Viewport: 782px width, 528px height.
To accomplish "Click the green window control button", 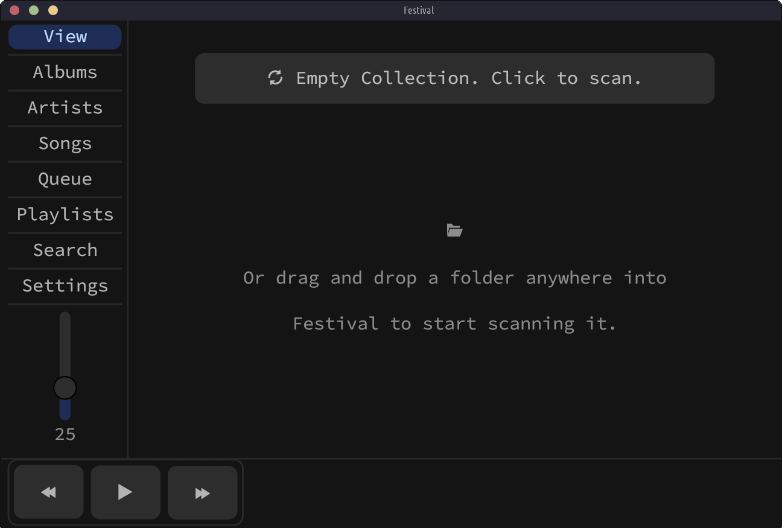I will point(34,10).
